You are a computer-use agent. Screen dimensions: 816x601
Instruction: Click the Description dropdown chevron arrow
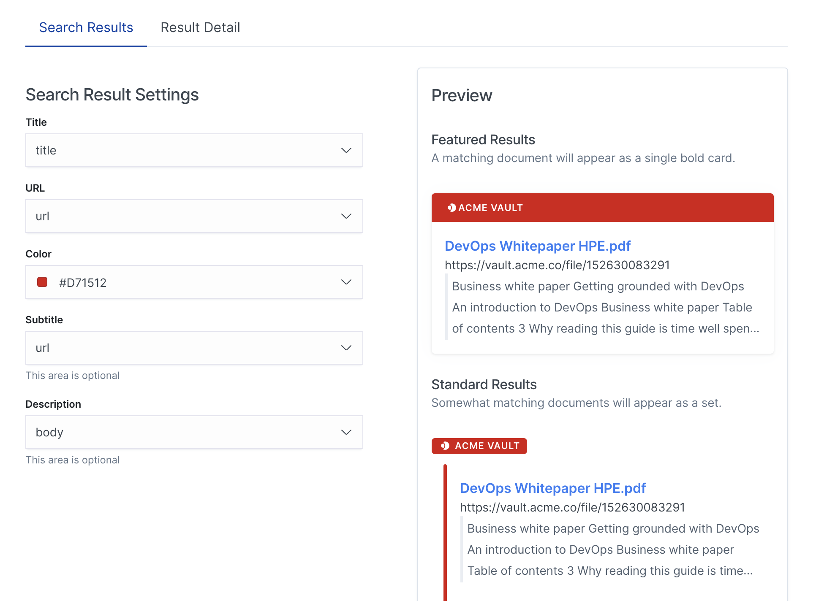(x=346, y=432)
